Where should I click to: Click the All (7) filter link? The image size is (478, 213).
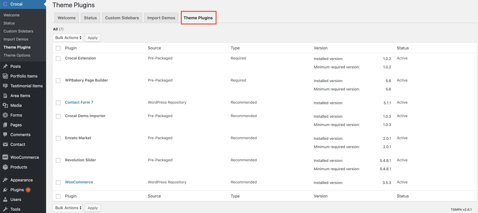[58, 29]
